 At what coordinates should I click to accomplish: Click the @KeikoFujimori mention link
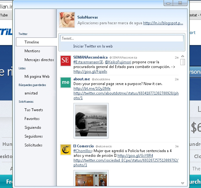118,62
